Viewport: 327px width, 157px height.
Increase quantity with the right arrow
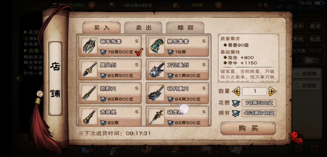click(272, 91)
